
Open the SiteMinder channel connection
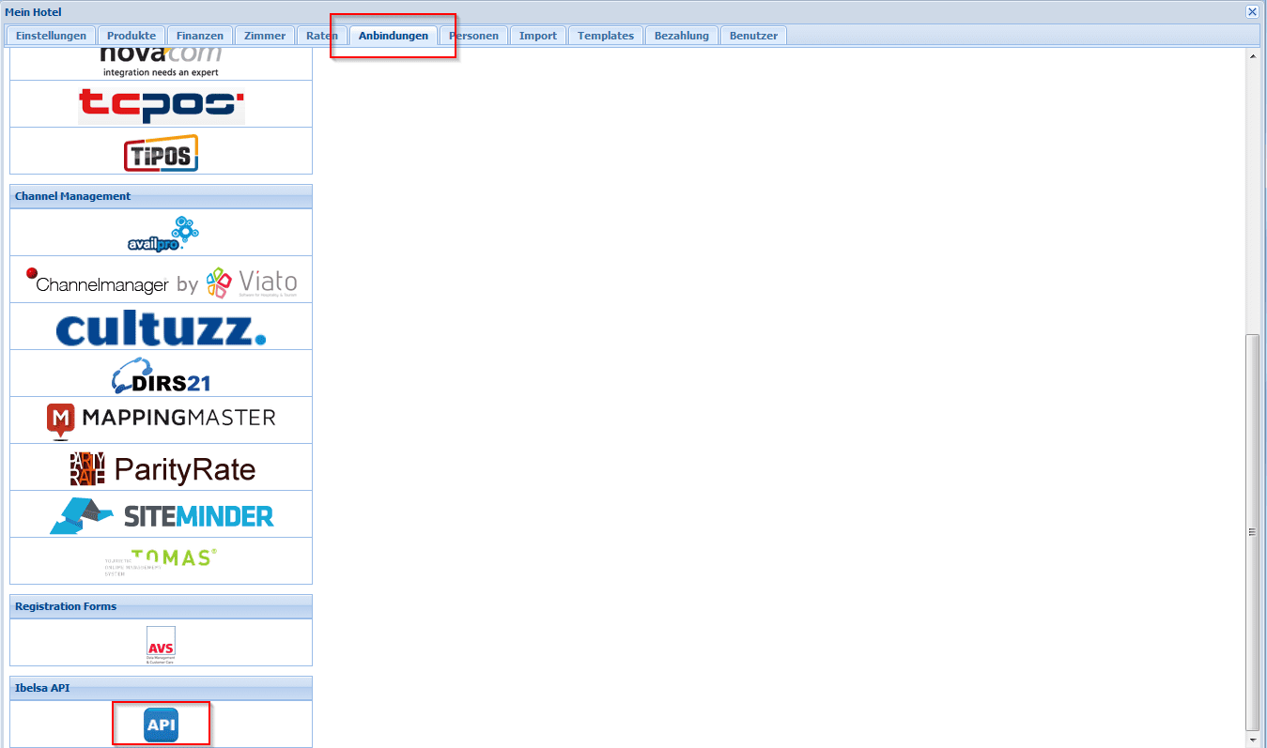161,515
